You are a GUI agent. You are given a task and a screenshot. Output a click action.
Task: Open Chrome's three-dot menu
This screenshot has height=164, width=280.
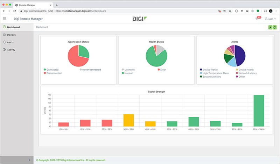click(276, 11)
